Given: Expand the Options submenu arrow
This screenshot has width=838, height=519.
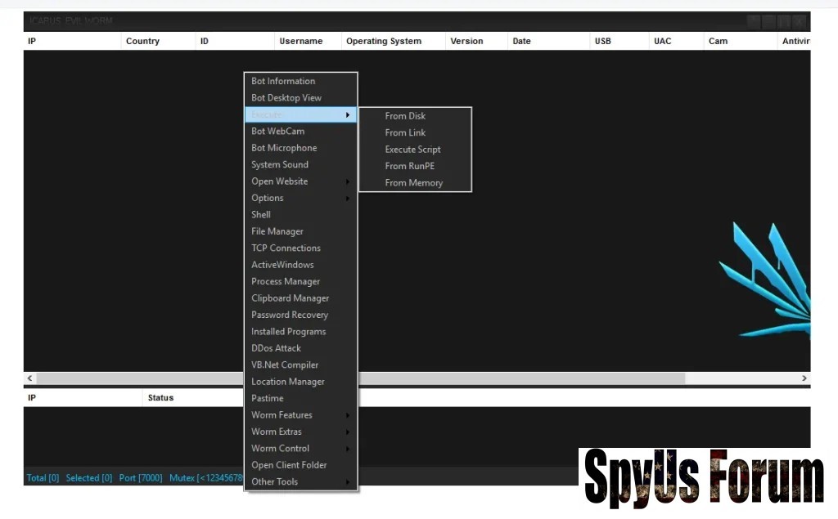Looking at the screenshot, I should click(x=348, y=199).
